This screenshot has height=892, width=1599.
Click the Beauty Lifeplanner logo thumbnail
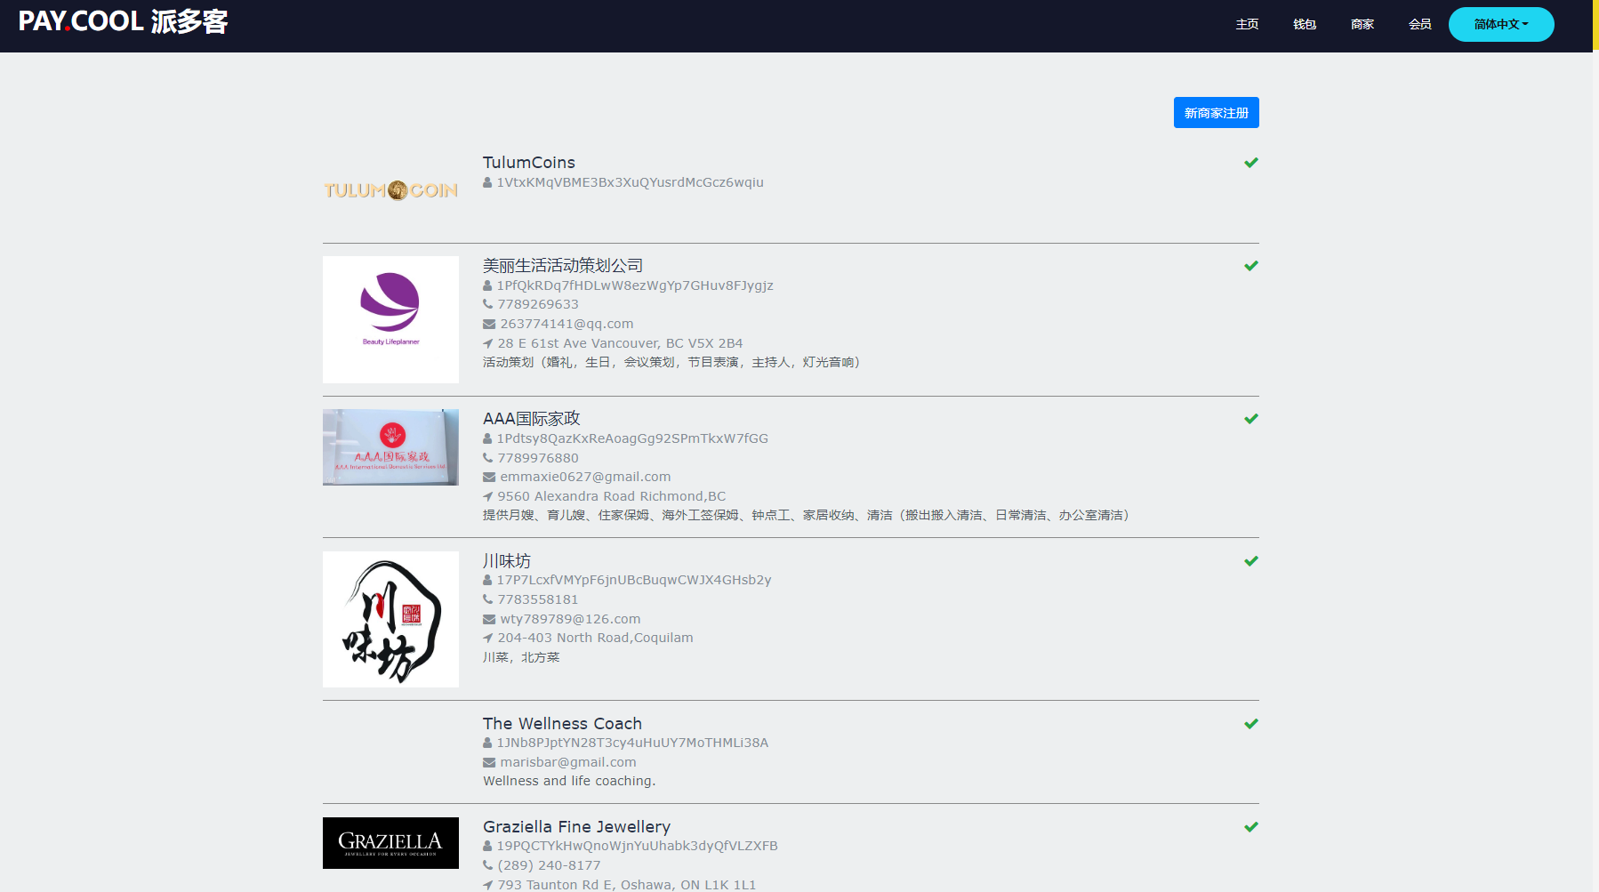click(x=390, y=319)
